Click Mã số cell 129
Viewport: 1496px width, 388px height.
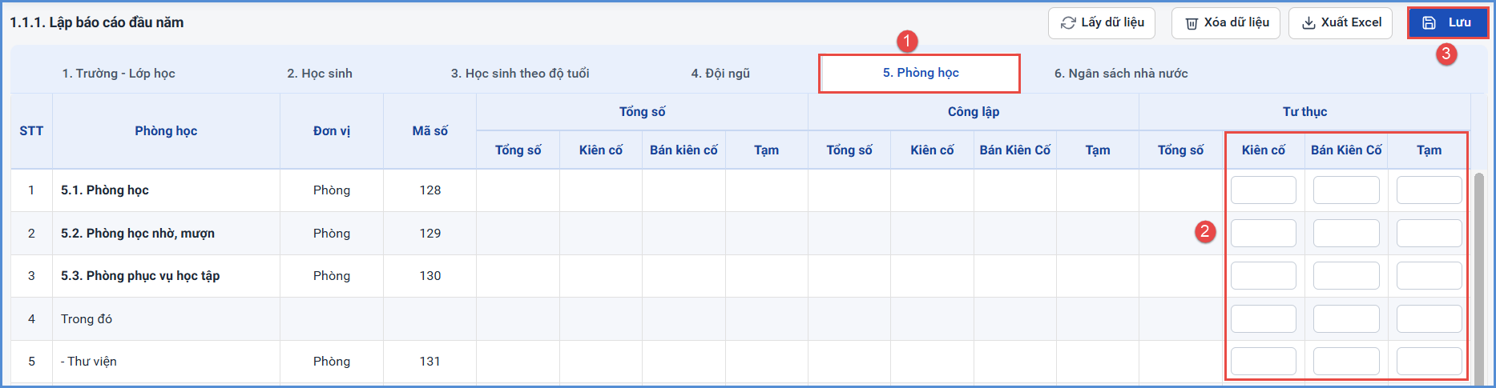[x=430, y=234]
